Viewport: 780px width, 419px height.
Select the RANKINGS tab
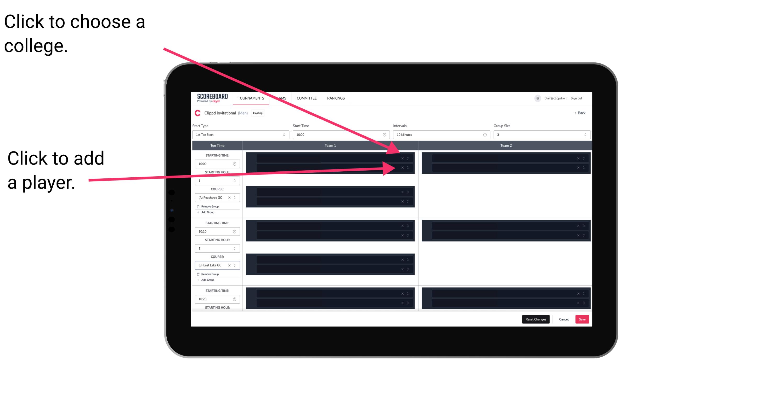[x=336, y=98]
